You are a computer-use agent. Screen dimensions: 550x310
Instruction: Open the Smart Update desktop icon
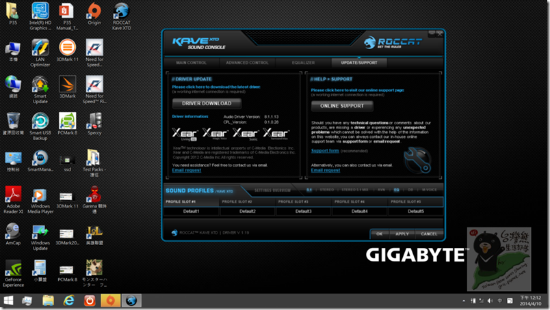(40, 89)
